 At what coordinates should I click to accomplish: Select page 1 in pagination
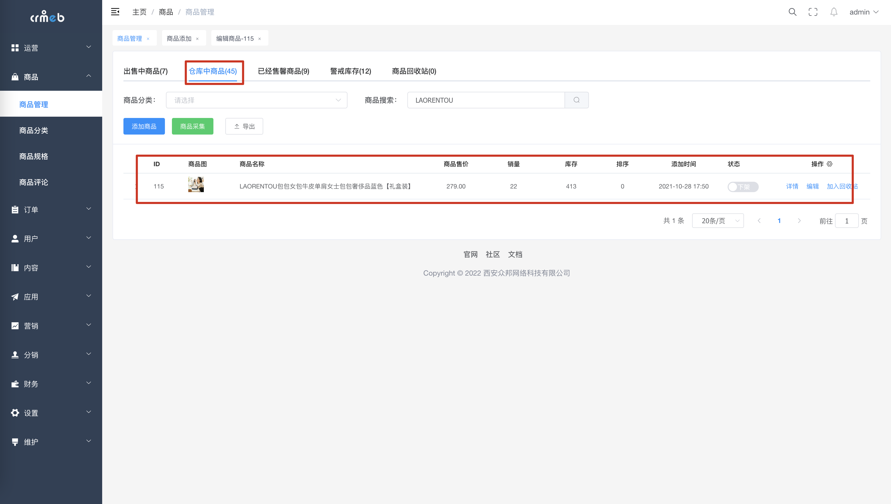pos(779,221)
